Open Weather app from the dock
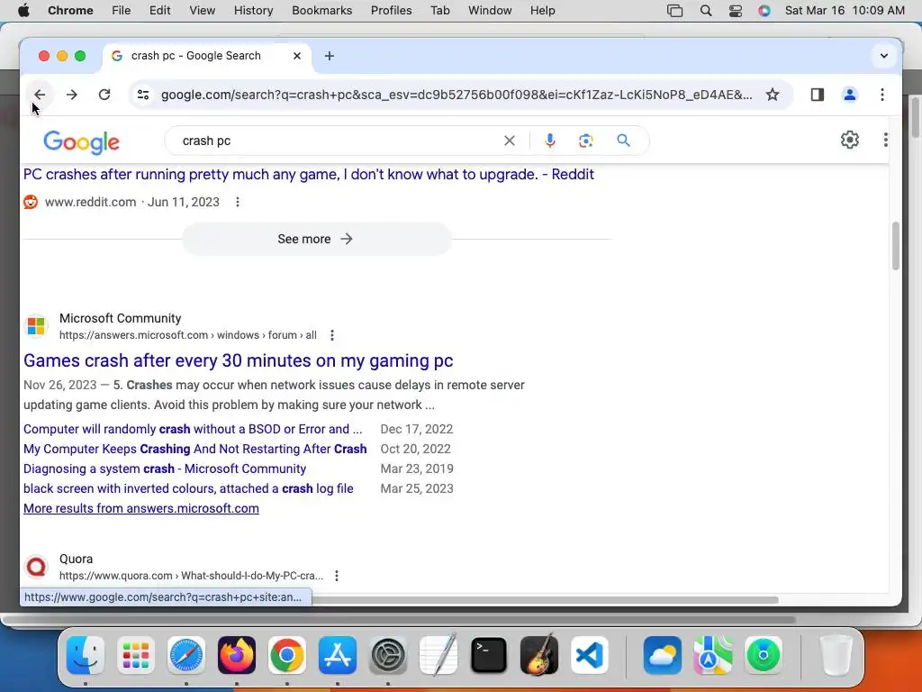The height and width of the screenshot is (692, 922). point(662,655)
